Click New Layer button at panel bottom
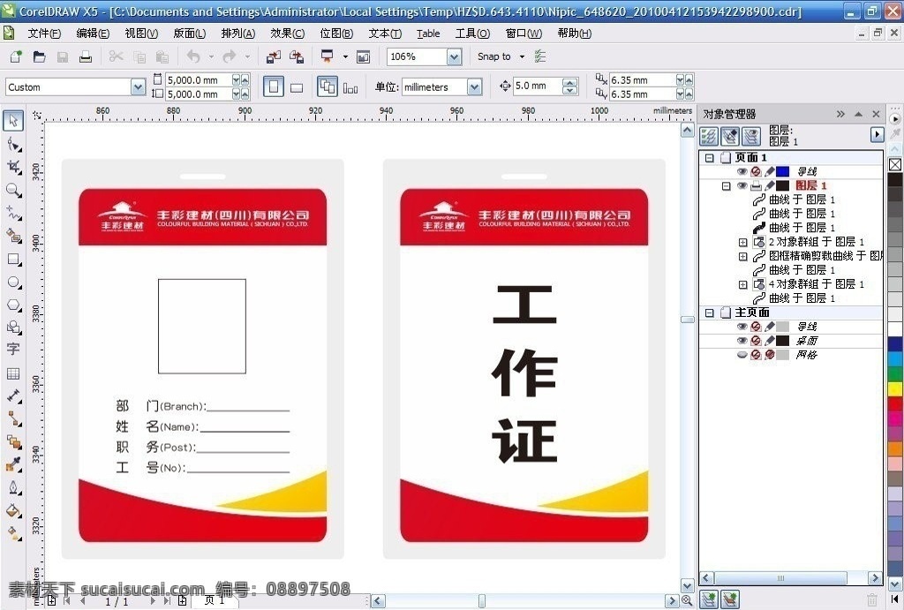The image size is (904, 610). pyautogui.click(x=709, y=599)
